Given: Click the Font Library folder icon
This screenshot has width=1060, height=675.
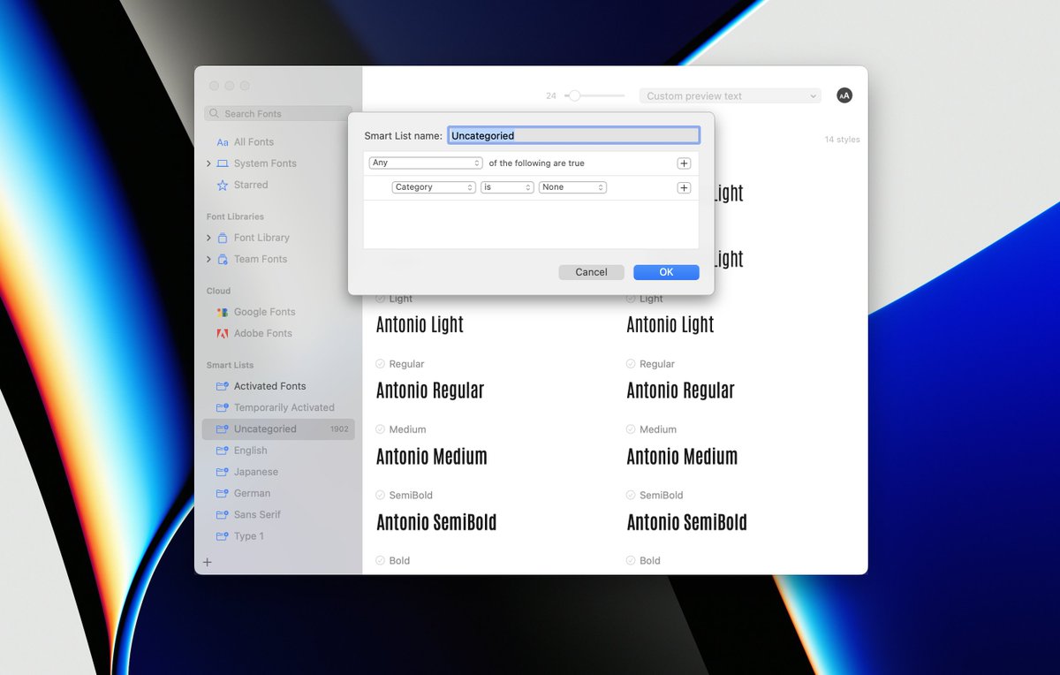Looking at the screenshot, I should (x=223, y=238).
